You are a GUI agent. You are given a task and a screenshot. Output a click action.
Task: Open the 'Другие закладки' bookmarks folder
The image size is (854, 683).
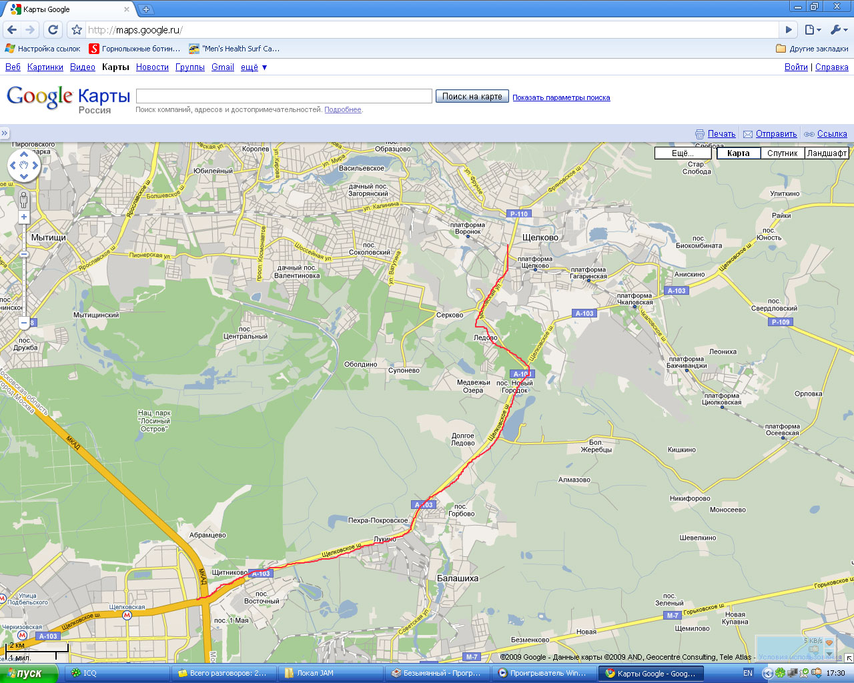click(x=813, y=49)
